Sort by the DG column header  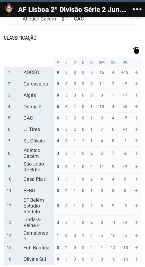125,62
